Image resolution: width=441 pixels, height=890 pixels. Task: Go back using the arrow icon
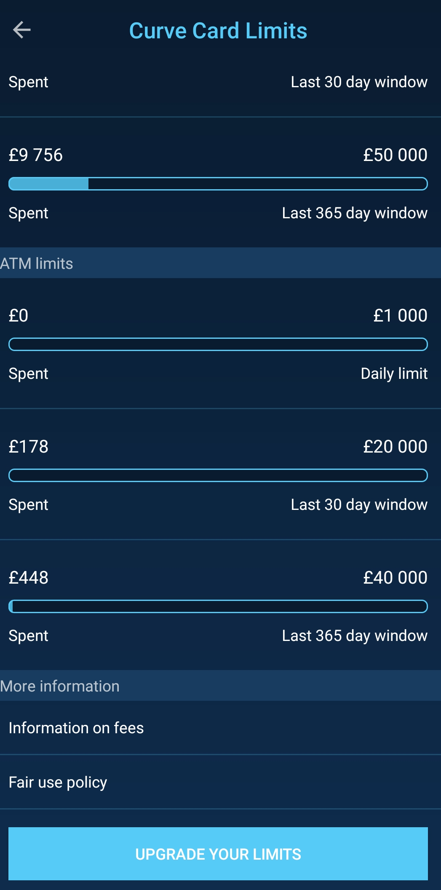[x=22, y=30]
